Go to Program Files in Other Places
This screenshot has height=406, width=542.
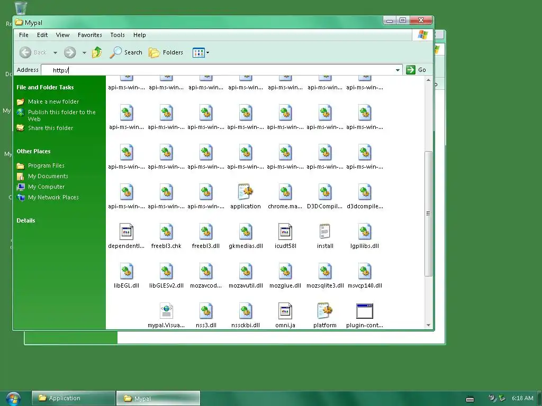46,165
